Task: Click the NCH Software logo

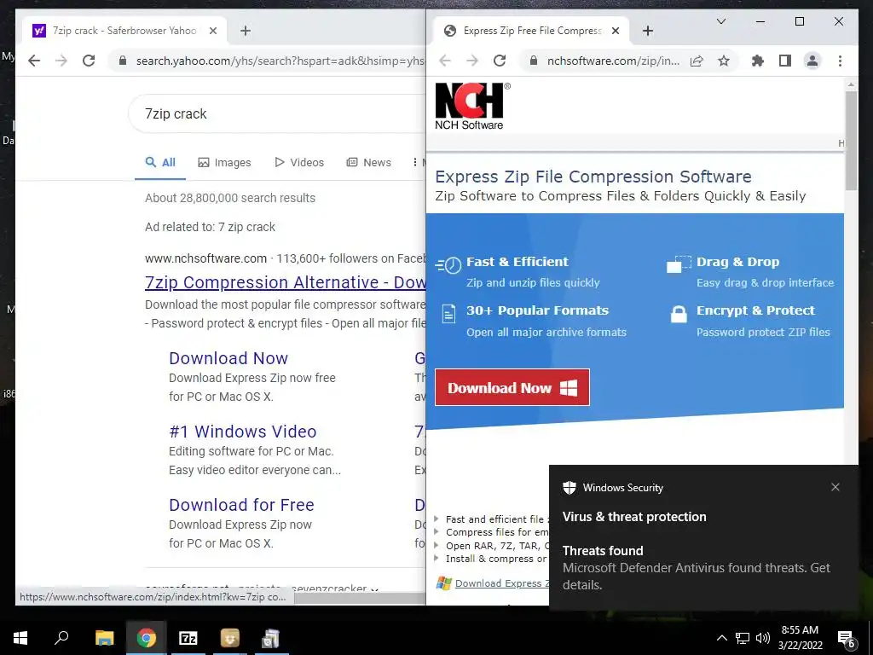Action: tap(472, 107)
